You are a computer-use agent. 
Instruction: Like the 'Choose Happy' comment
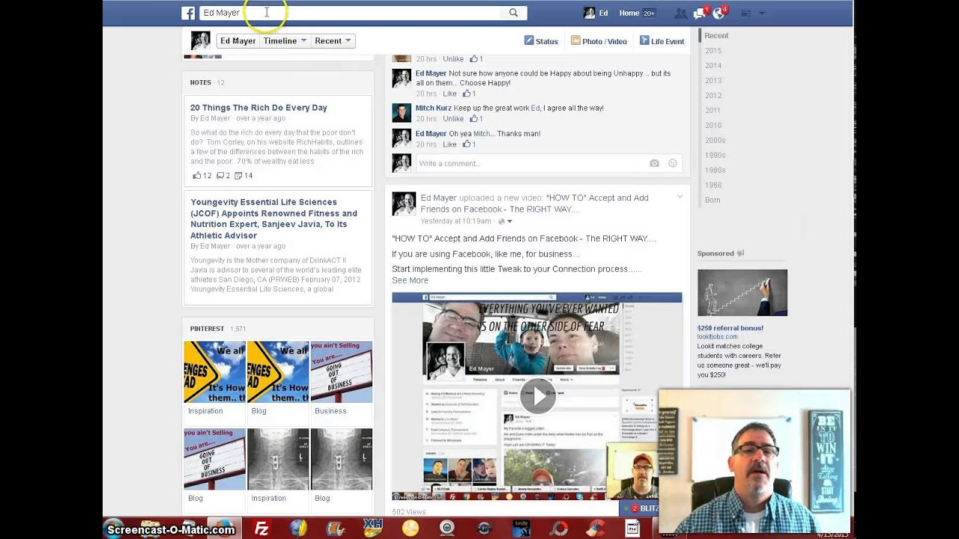click(x=450, y=94)
